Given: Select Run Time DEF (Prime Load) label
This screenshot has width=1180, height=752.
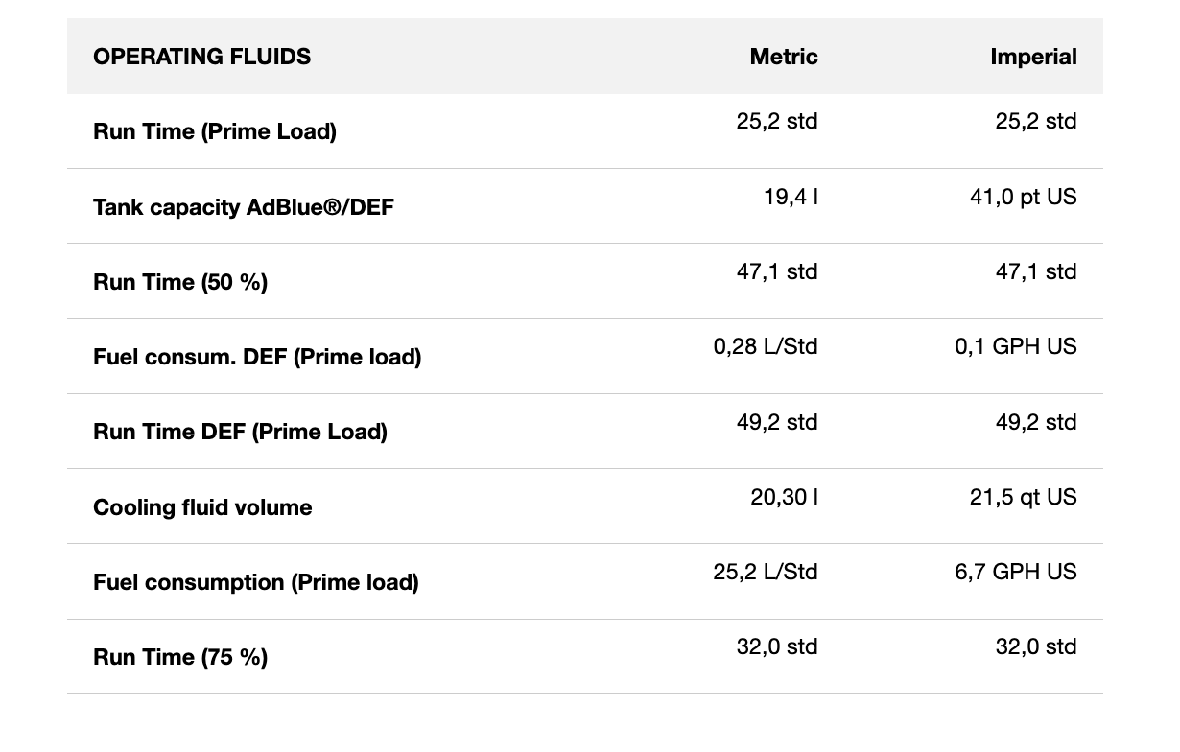Looking at the screenshot, I should tap(240, 432).
